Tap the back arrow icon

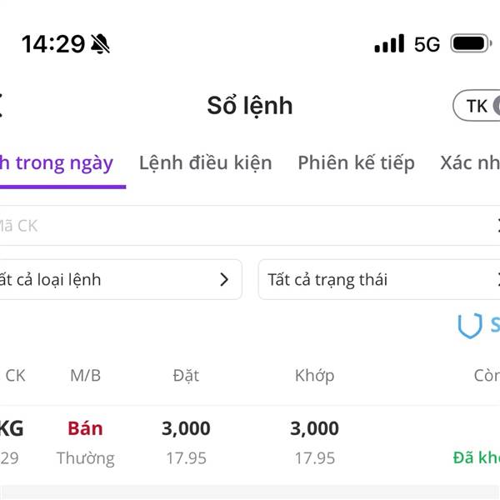pyautogui.click(x=2, y=106)
